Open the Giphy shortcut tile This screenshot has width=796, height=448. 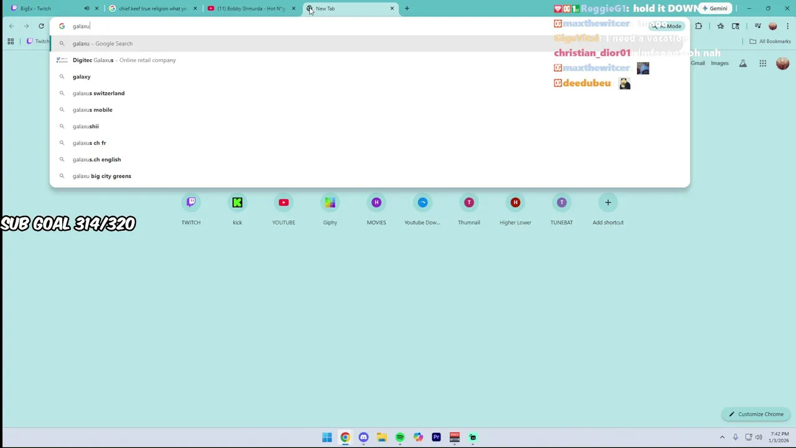point(330,210)
